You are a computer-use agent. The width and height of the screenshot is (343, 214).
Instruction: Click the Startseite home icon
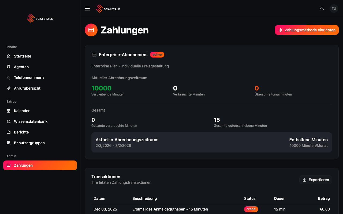point(9,56)
